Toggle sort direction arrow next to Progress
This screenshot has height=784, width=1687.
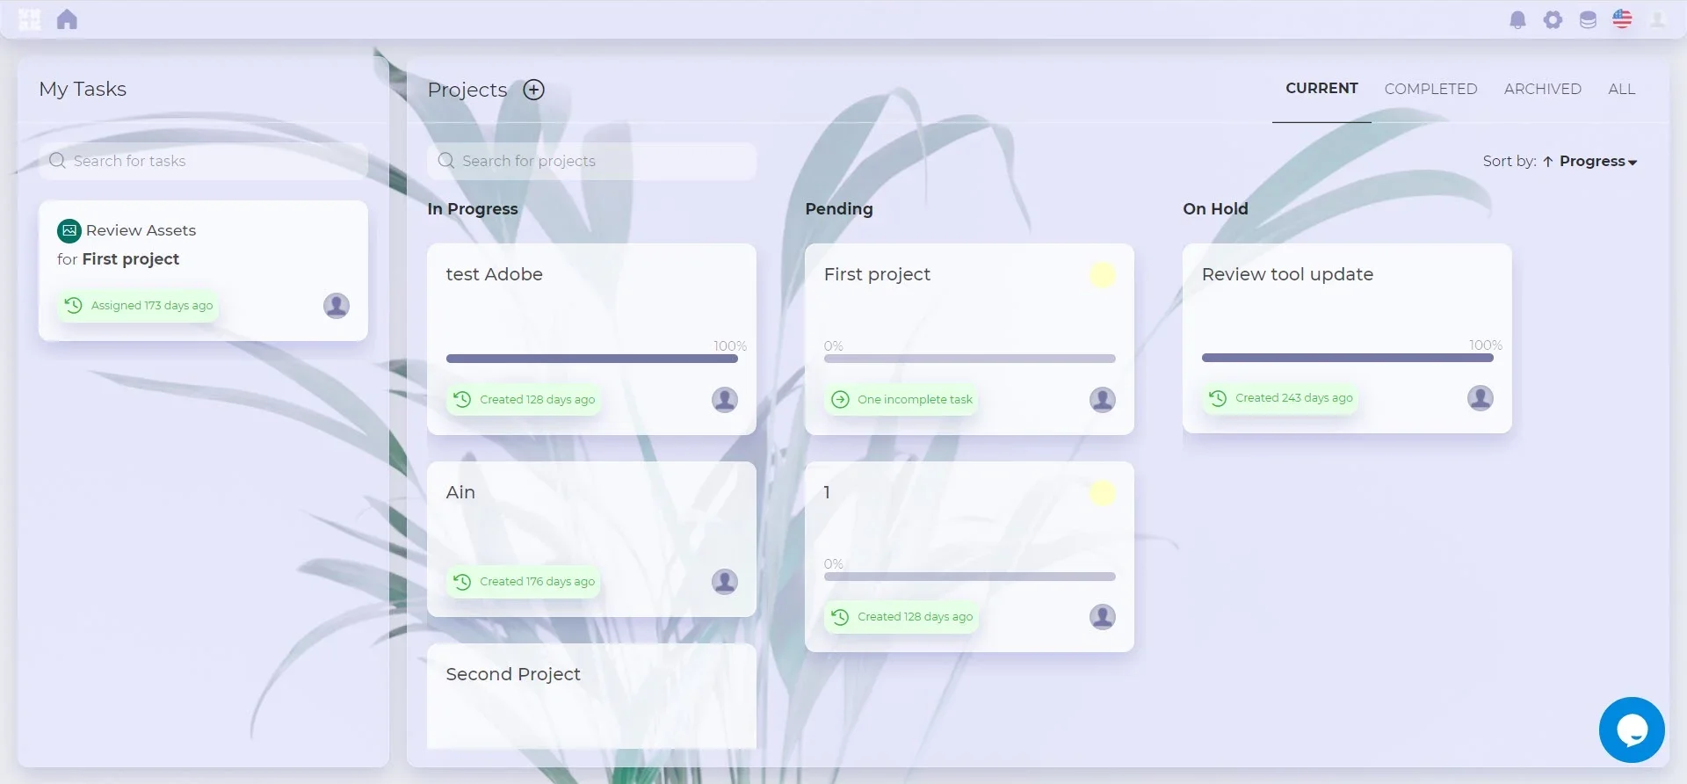[1548, 162]
